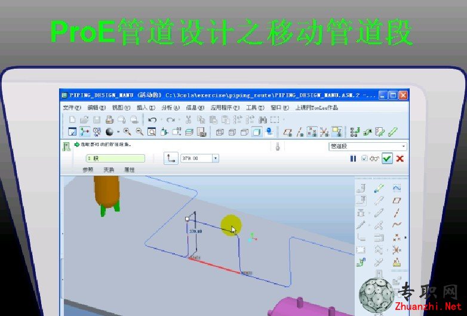Choose the coordinate system tool in right toolbar
467x316 pixels.
(397, 250)
